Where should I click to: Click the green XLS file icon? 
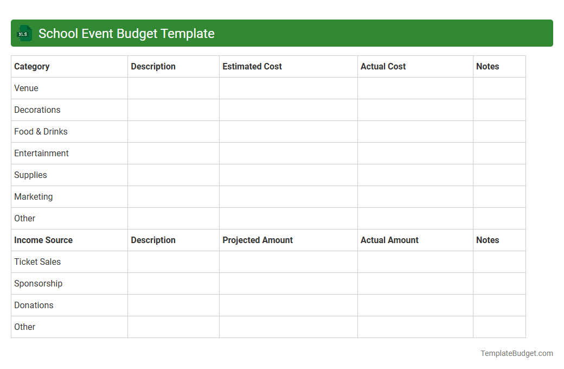(x=24, y=33)
